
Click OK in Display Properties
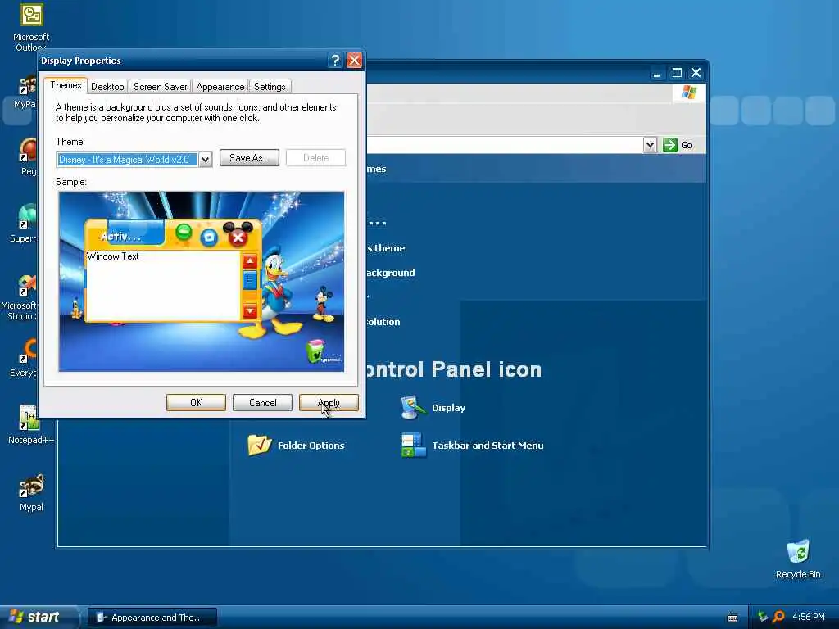click(196, 403)
